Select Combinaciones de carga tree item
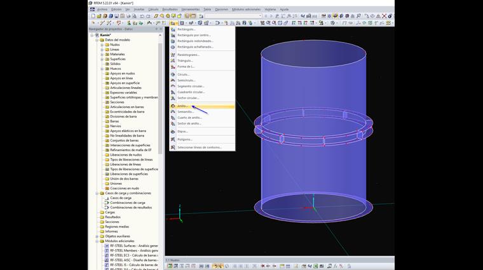The image size is (483, 270). (128, 203)
